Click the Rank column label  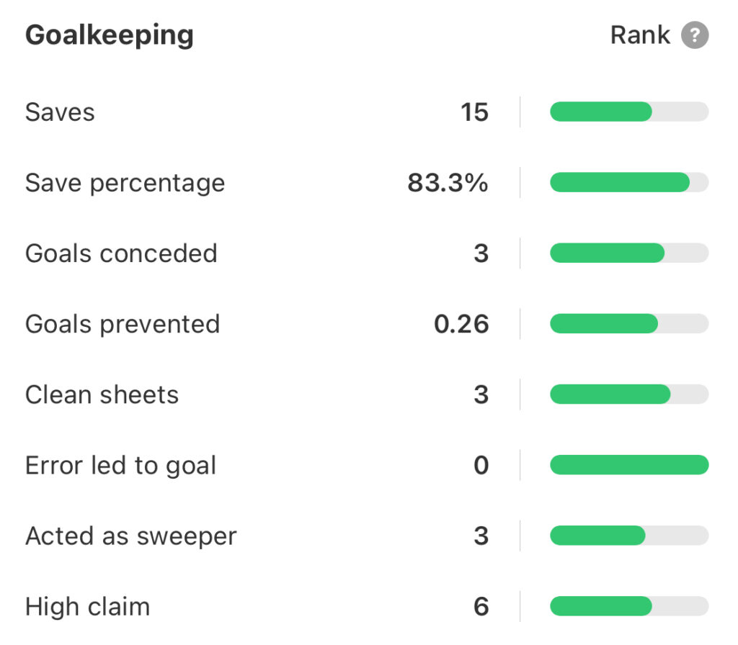640,35
